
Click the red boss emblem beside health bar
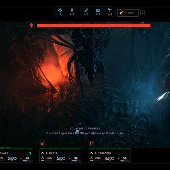point(31,25)
